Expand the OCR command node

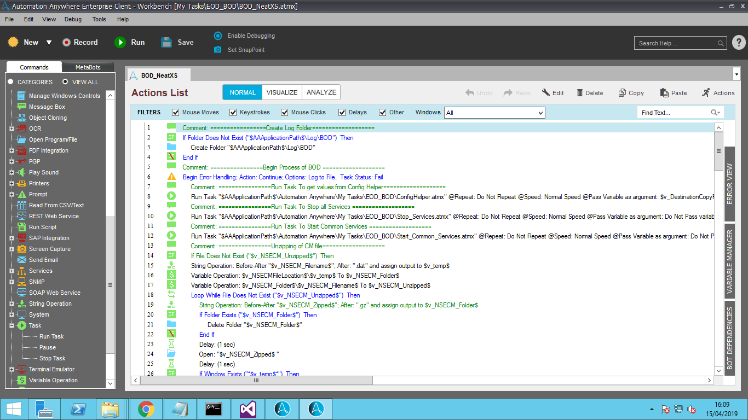[11, 129]
